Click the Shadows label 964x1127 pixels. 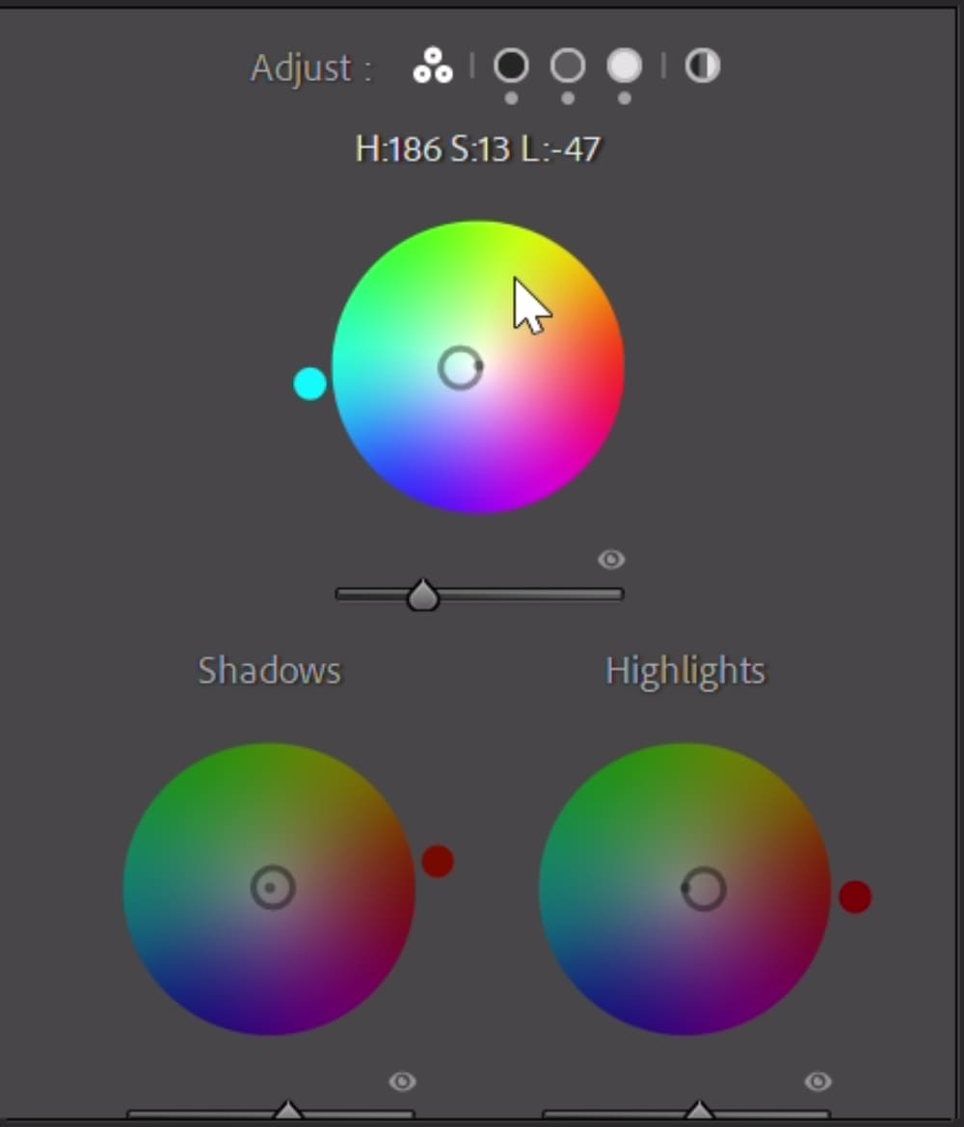tap(269, 670)
